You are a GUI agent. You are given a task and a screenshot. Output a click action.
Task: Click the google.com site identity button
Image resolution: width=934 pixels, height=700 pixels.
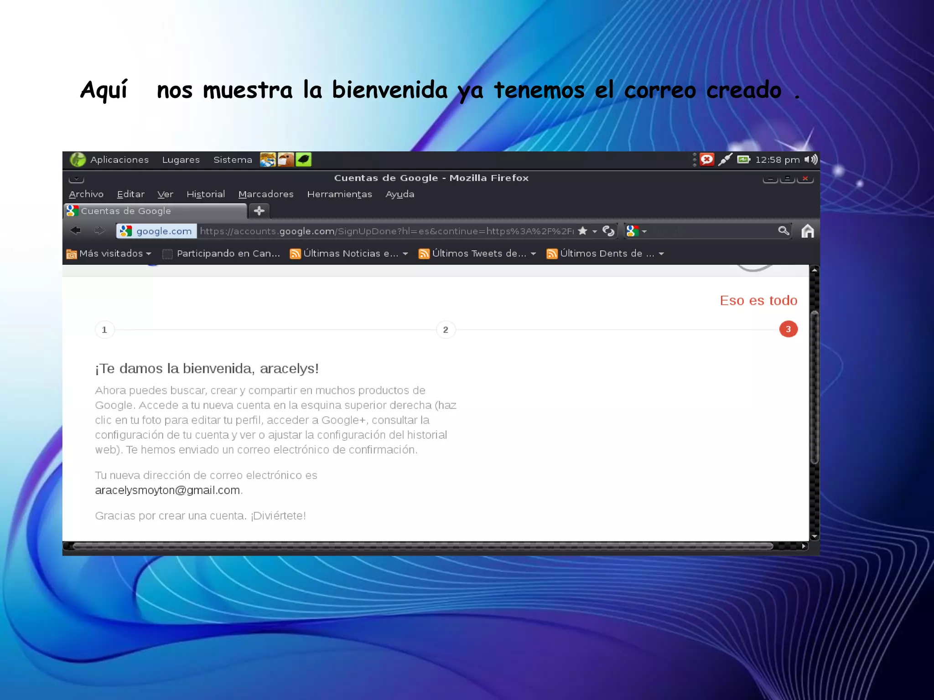pos(156,231)
